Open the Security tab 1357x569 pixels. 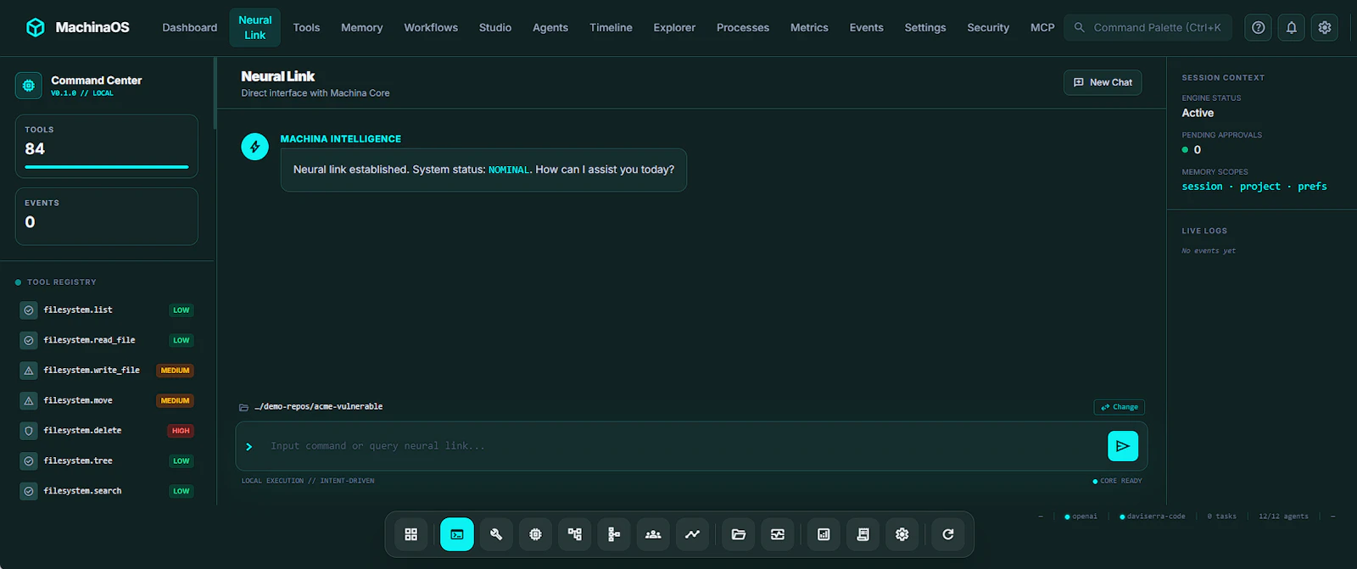click(x=988, y=27)
